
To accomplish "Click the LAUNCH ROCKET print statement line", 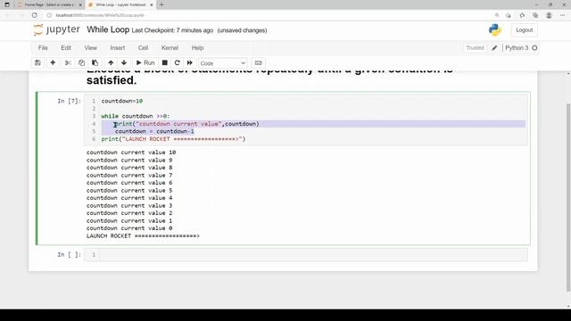I will (x=173, y=139).
